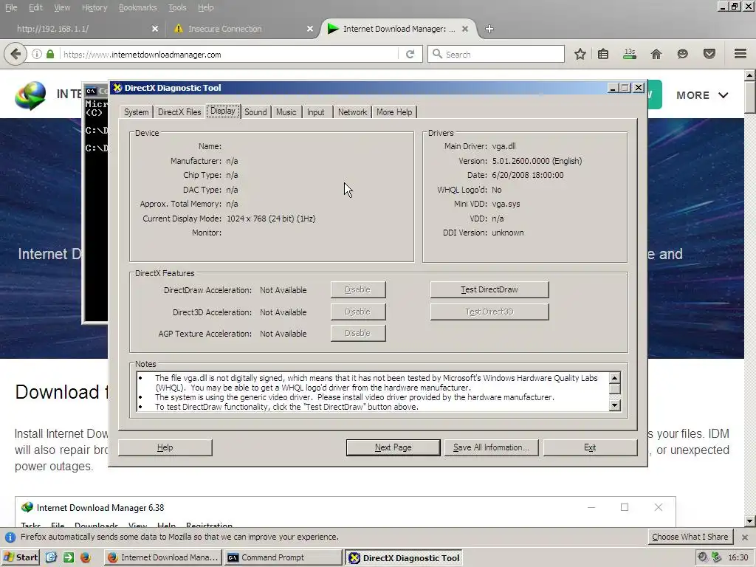Close the 192.168.1.1 tab
Image resolution: width=756 pixels, height=567 pixels.
tap(155, 29)
